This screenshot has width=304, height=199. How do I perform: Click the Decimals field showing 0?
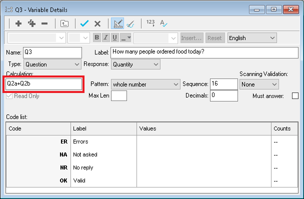coord(224,95)
